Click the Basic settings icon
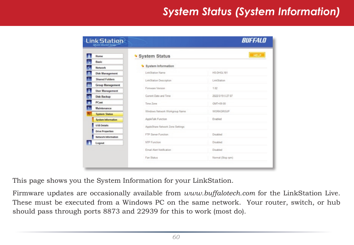Screen dimensions: 354x245 pyautogui.click(x=89, y=62)
